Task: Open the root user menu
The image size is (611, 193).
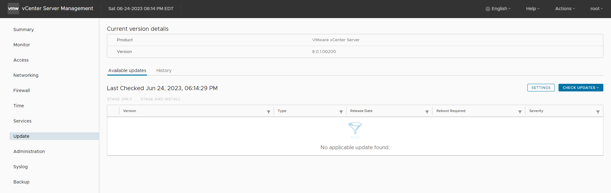Action: click(596, 9)
